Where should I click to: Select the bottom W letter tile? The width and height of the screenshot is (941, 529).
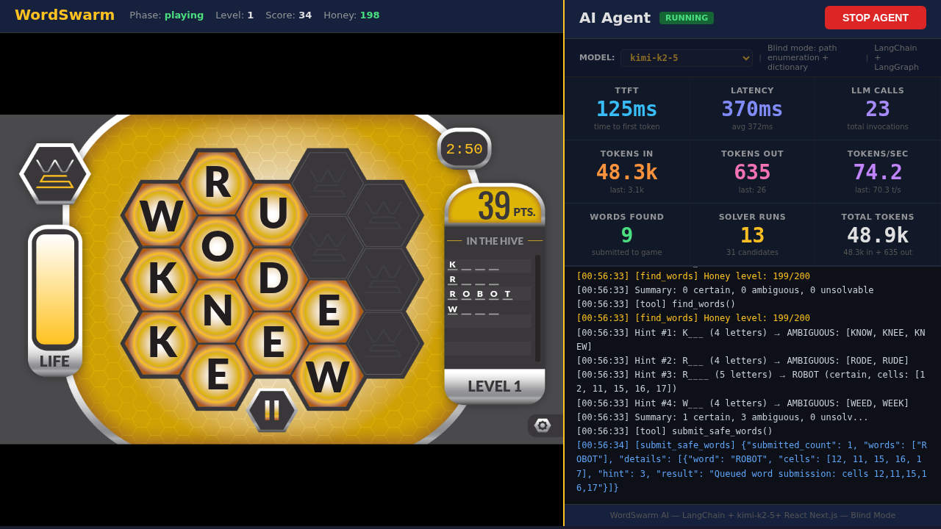328,378
